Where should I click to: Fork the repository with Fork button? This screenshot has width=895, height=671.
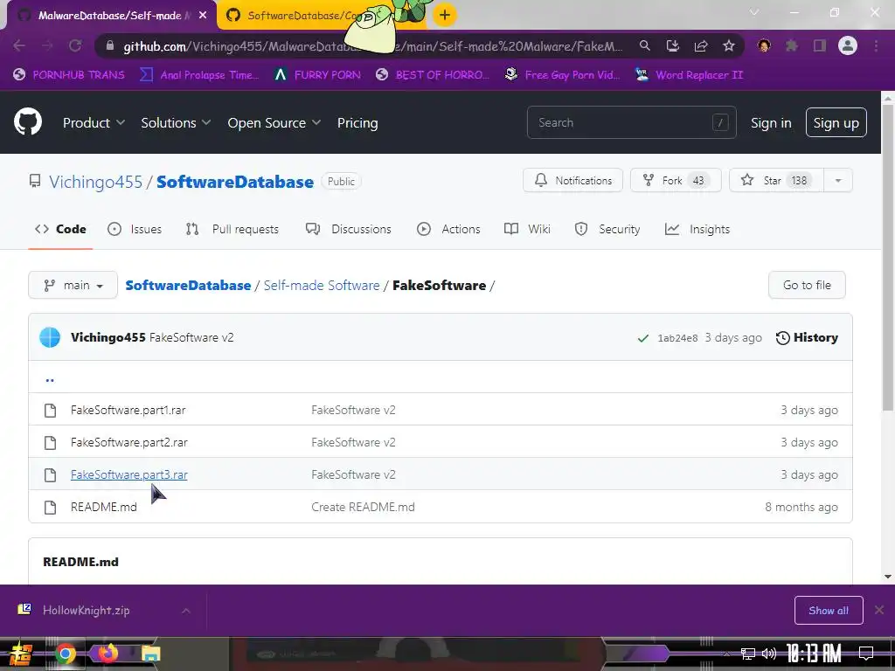[x=676, y=180]
